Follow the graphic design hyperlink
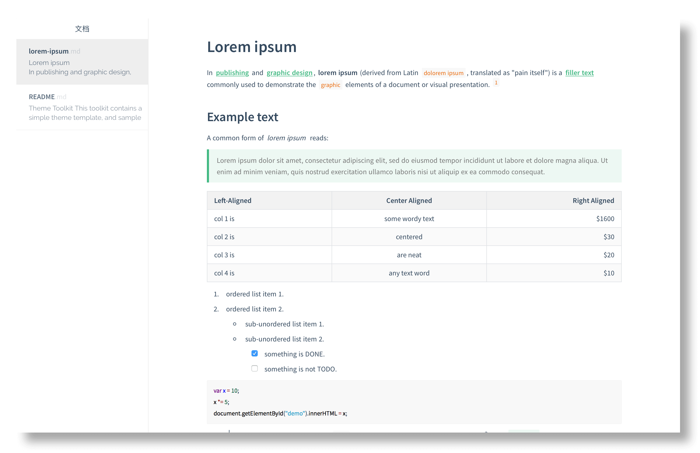 click(289, 73)
